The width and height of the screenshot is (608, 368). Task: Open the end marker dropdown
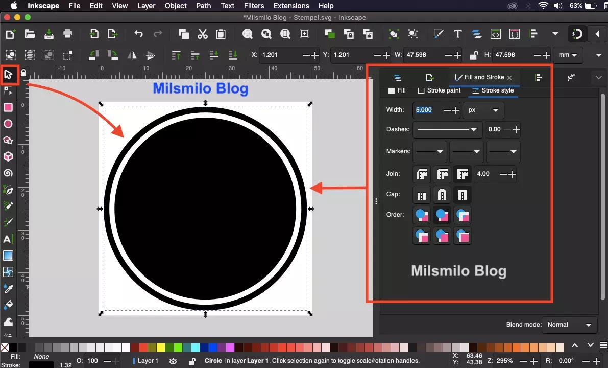tap(503, 151)
